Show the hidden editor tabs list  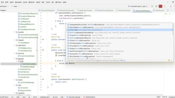tap(171, 10)
